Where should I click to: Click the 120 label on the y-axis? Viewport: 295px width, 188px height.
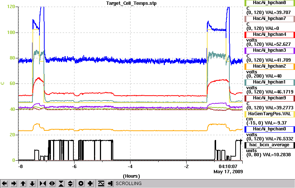click(11, 7)
